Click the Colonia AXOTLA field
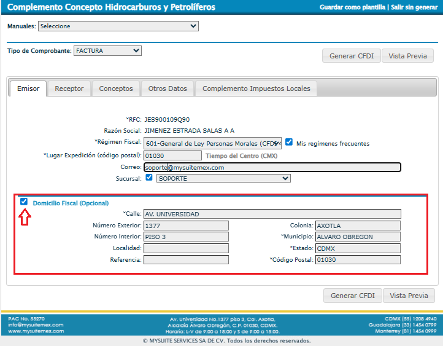 [358, 226]
